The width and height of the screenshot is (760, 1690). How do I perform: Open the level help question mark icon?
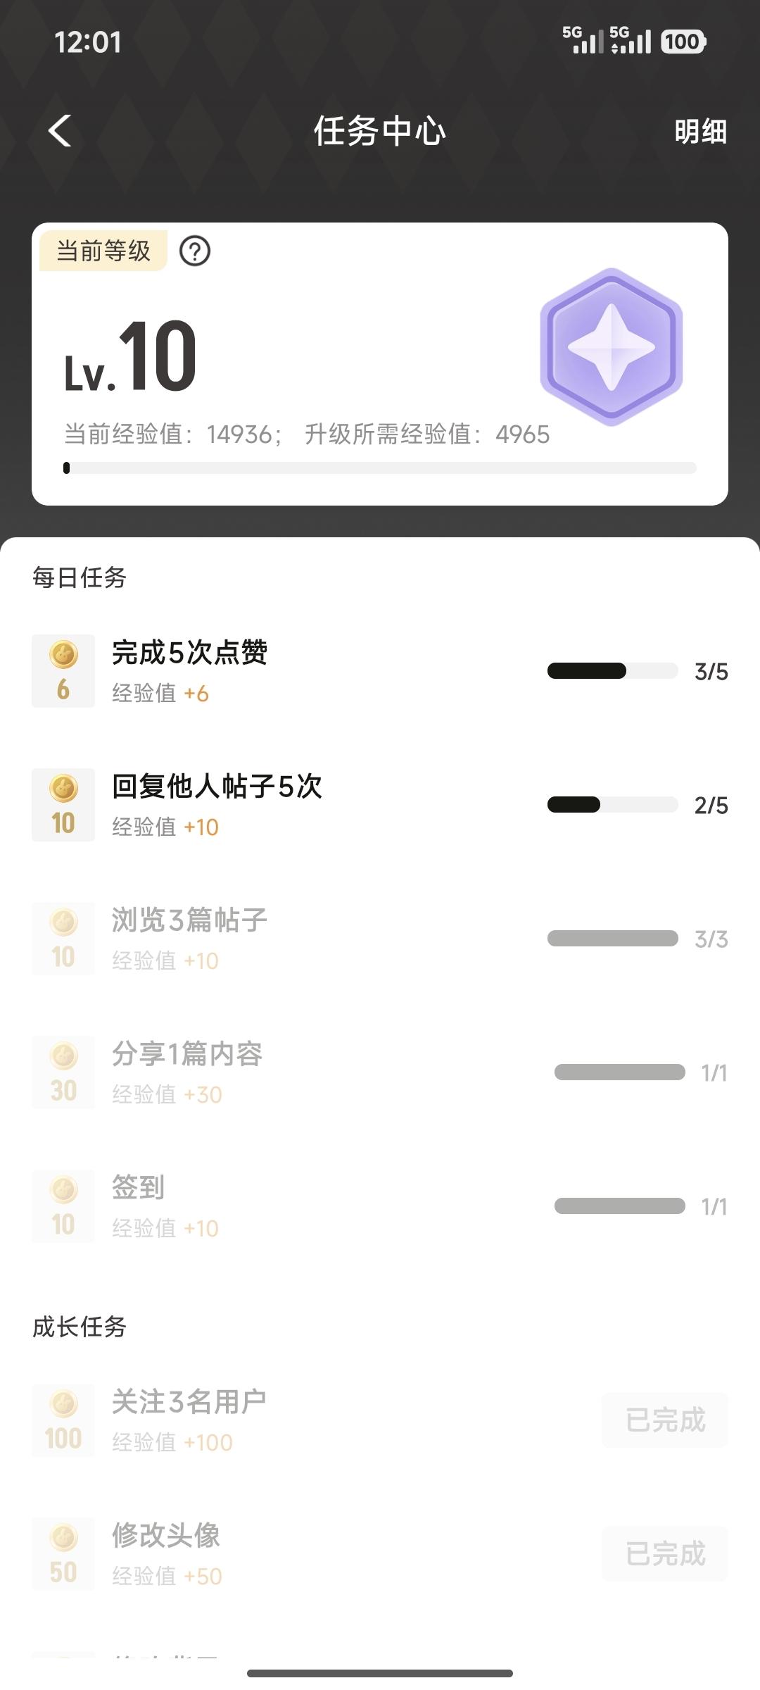click(x=195, y=251)
